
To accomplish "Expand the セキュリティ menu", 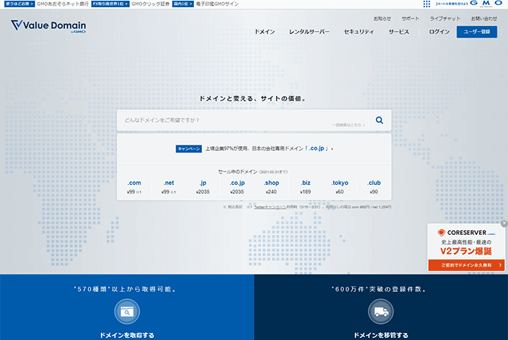I will [358, 32].
